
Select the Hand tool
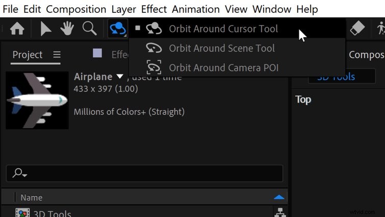(67, 28)
